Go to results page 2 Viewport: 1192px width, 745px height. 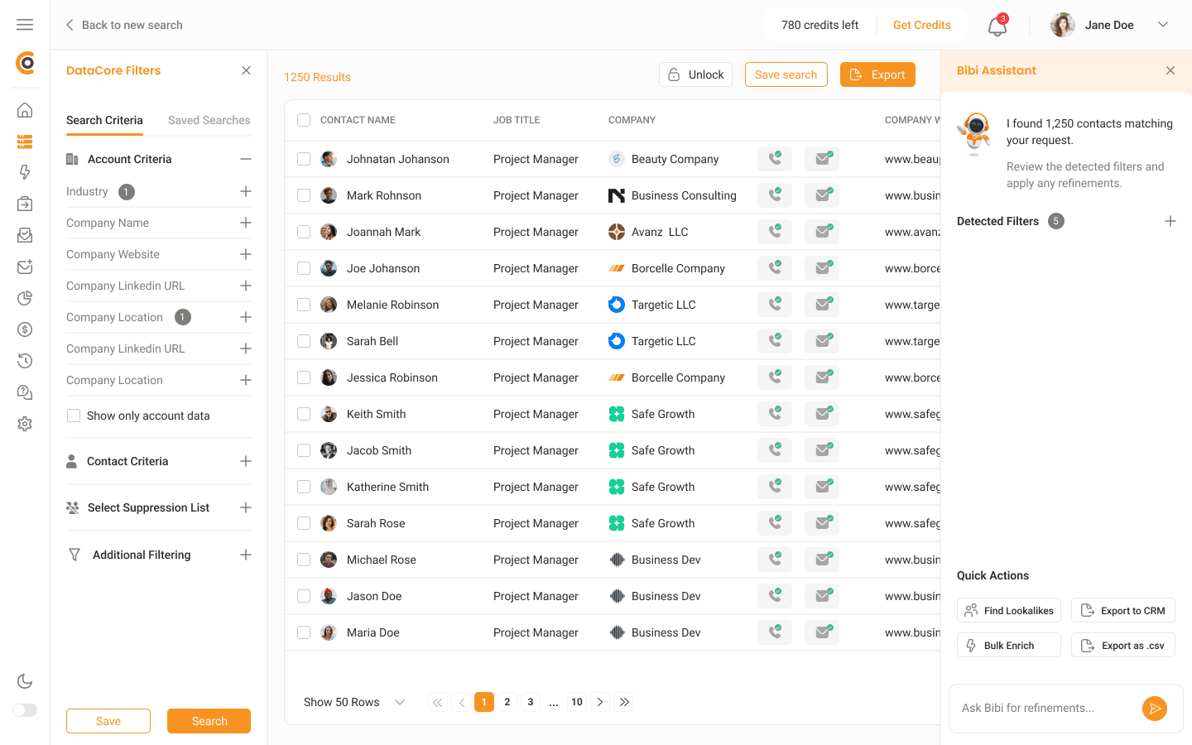pos(507,702)
